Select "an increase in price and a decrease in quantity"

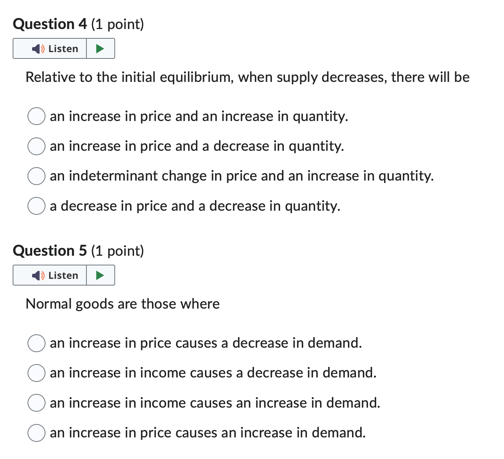tap(36, 146)
